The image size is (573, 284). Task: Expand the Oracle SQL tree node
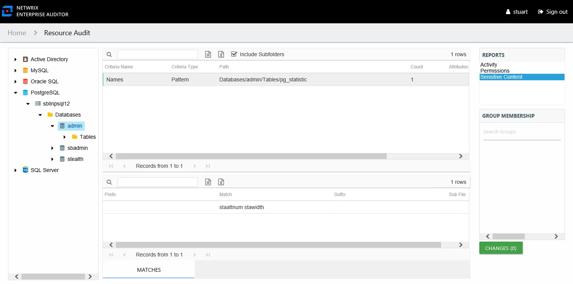coord(16,81)
